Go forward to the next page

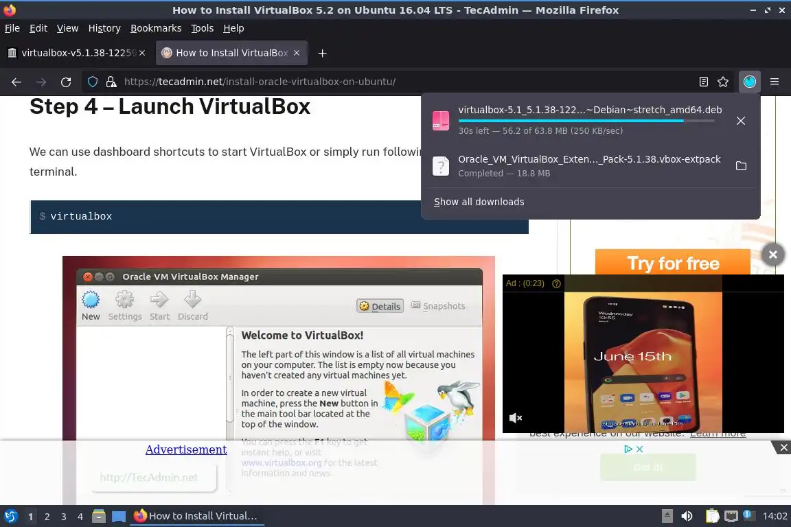(41, 82)
